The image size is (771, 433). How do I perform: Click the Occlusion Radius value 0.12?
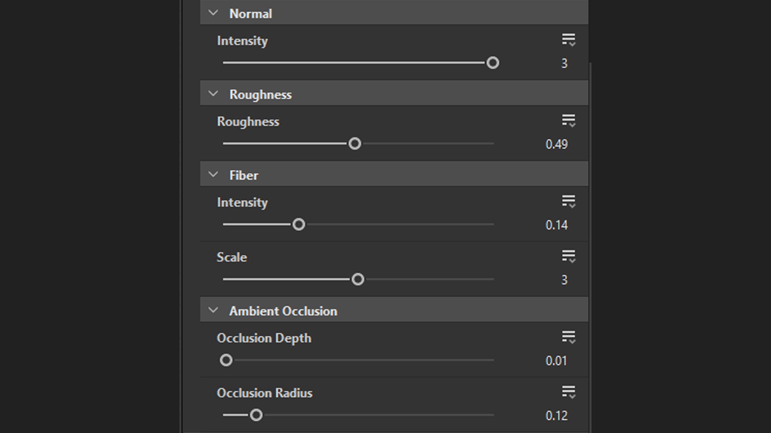556,416
